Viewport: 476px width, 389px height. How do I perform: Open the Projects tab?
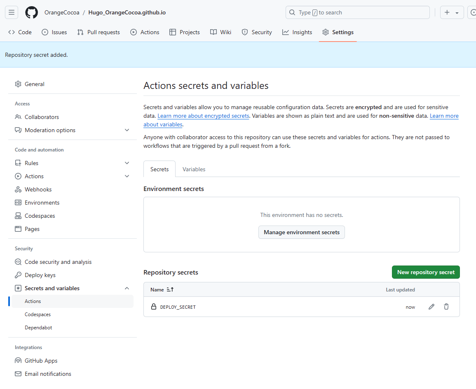click(185, 32)
